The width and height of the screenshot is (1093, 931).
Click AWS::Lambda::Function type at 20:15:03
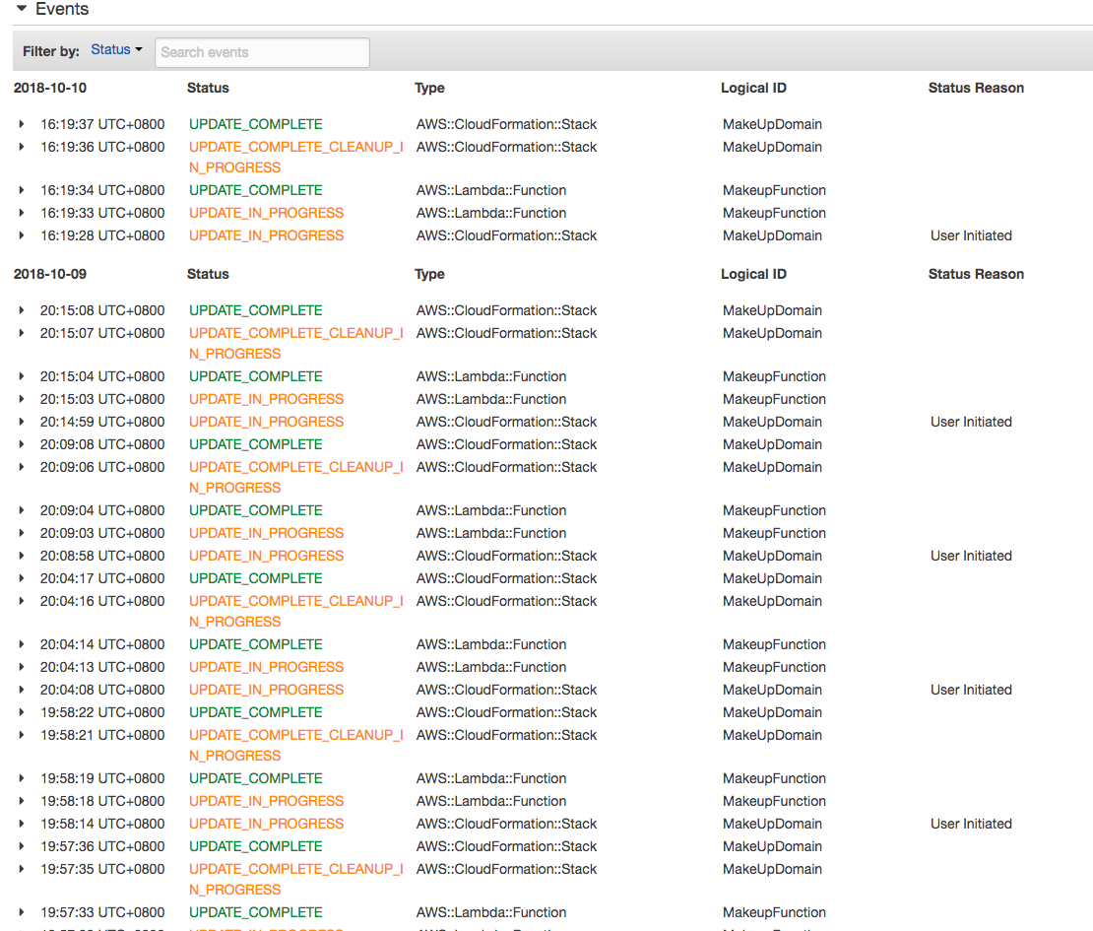tap(491, 399)
